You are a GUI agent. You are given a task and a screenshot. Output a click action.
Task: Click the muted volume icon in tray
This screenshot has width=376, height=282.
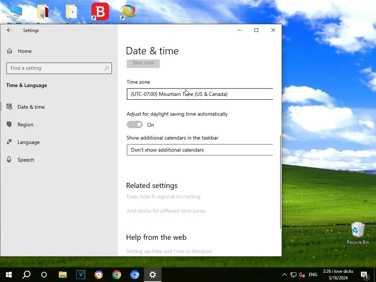[302, 275]
